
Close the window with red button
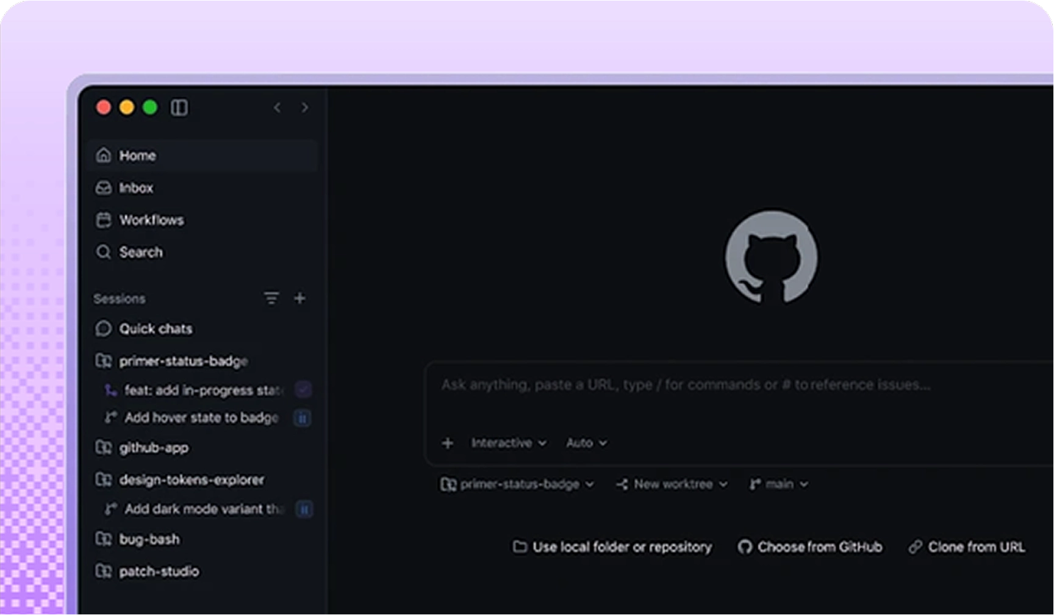pos(104,108)
